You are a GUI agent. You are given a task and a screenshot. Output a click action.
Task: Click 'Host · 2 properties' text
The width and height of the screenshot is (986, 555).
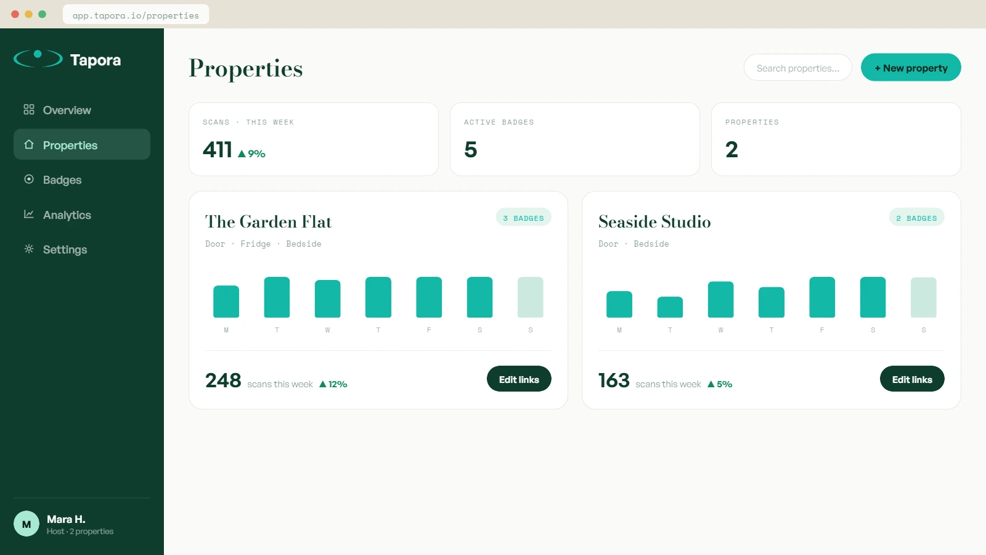[x=80, y=532]
